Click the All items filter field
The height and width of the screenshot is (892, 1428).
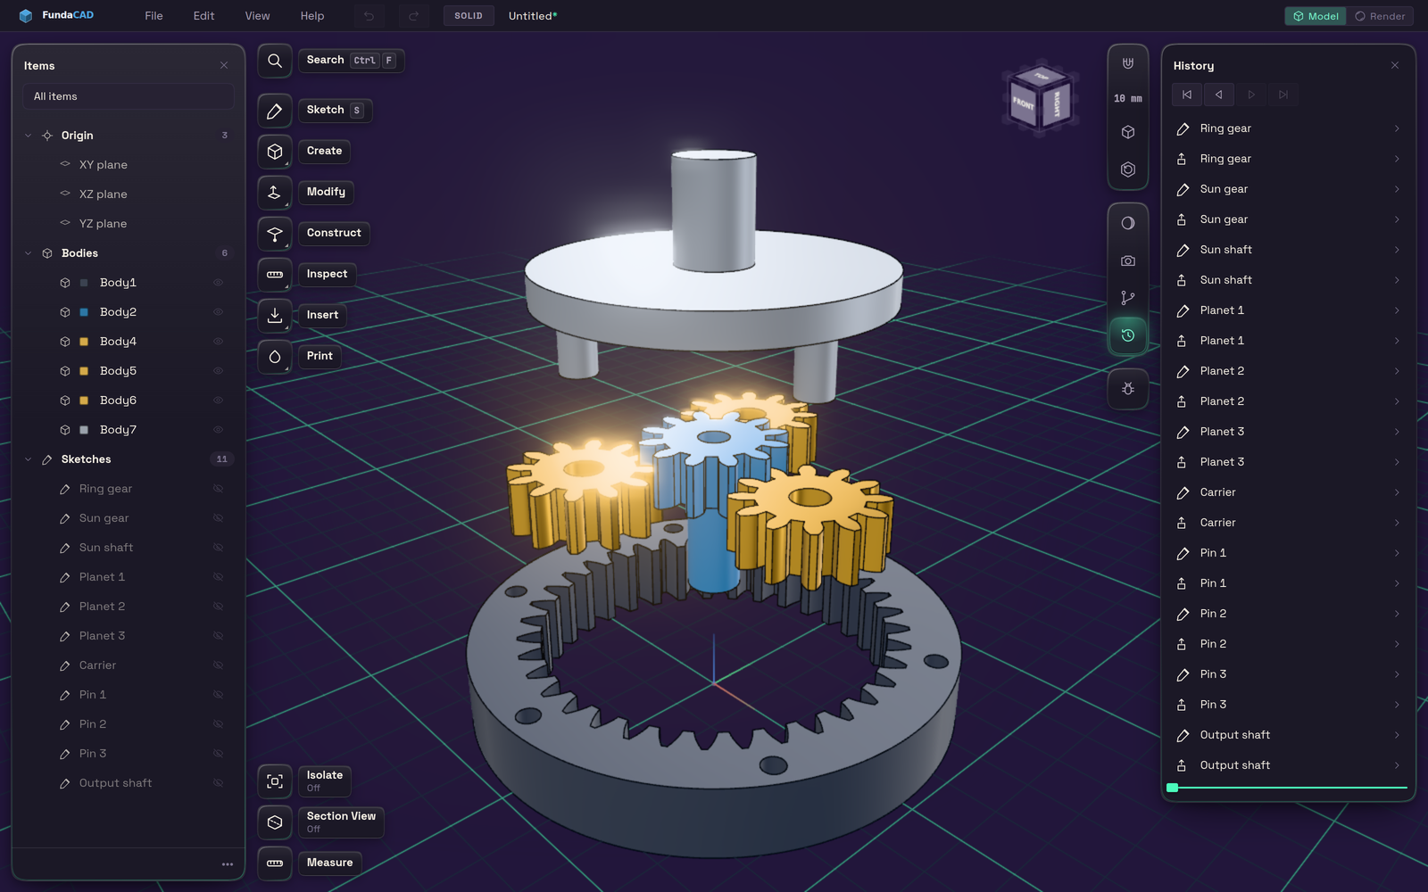tap(129, 96)
